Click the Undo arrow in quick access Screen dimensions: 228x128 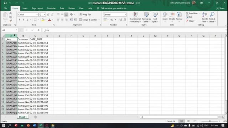coord(10,3)
